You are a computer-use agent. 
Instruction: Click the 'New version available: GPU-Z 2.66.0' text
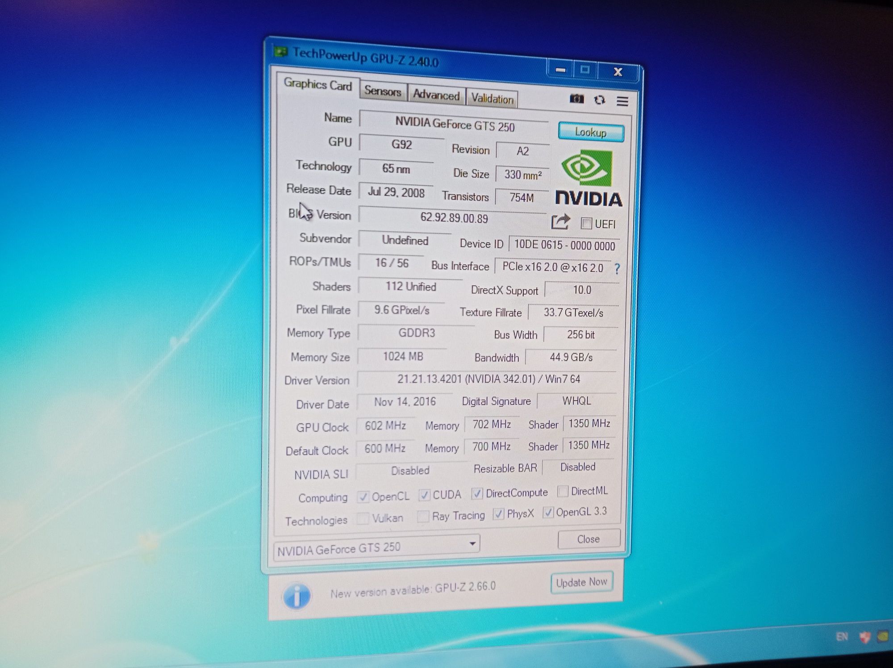[413, 589]
